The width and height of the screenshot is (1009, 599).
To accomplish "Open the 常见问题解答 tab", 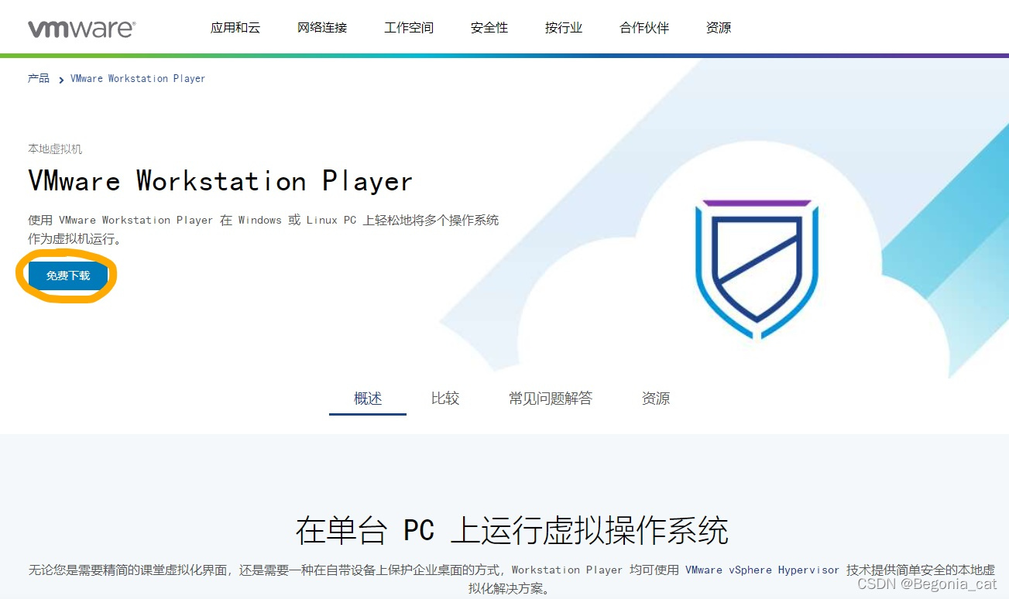I will point(551,399).
